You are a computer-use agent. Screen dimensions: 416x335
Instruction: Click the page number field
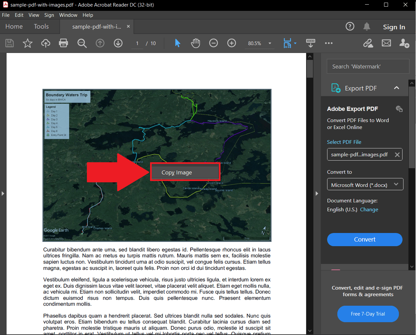tap(137, 43)
